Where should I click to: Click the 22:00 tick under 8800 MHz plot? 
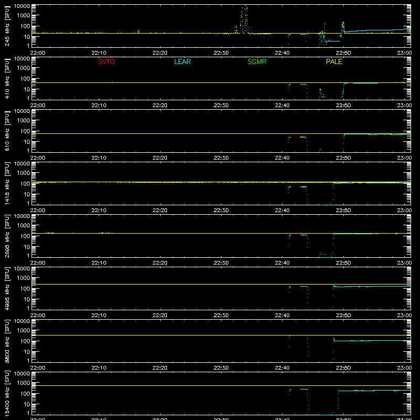coord(37,368)
